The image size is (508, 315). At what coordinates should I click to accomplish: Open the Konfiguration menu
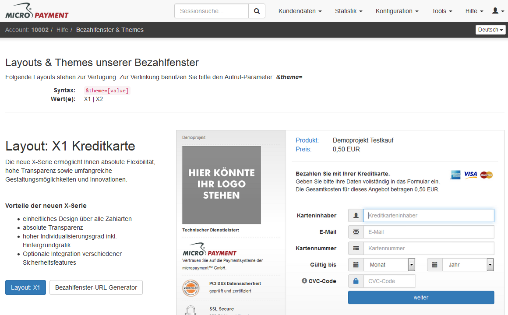tap(397, 11)
